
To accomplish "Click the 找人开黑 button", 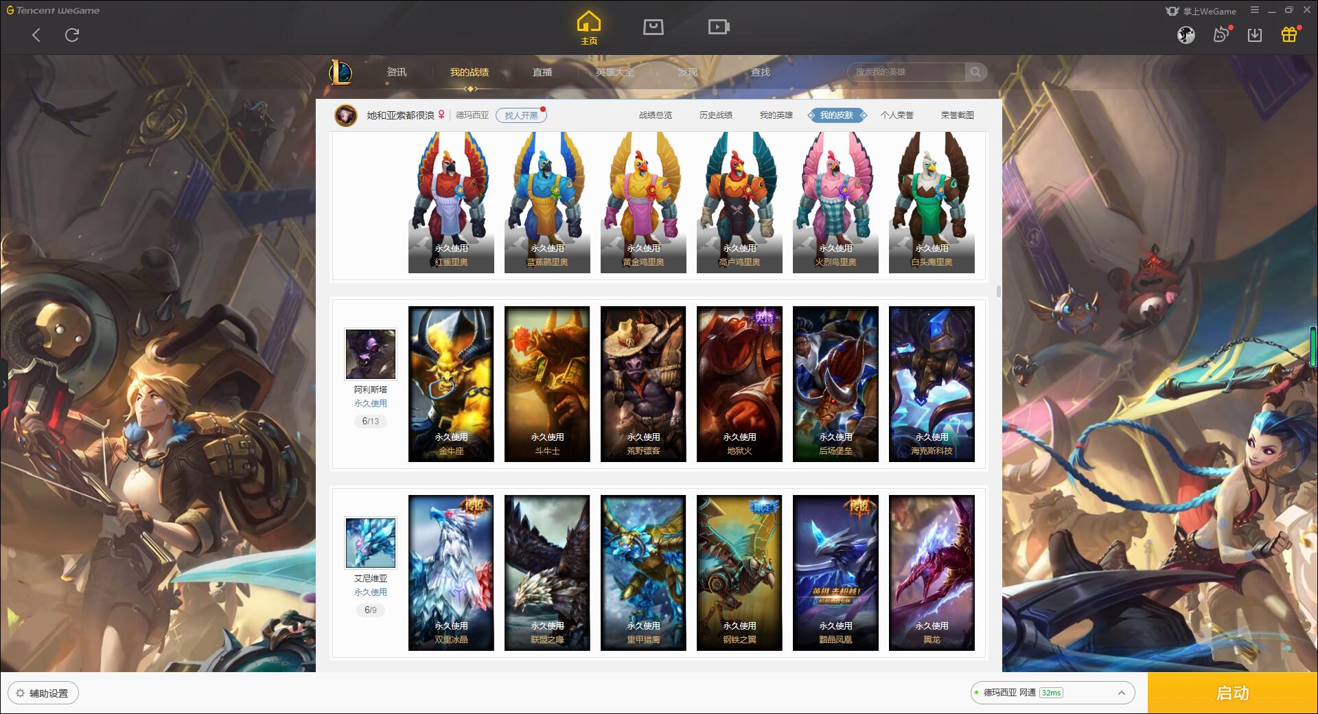I will pos(521,115).
